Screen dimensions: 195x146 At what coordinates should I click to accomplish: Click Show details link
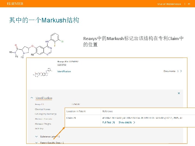125,122
